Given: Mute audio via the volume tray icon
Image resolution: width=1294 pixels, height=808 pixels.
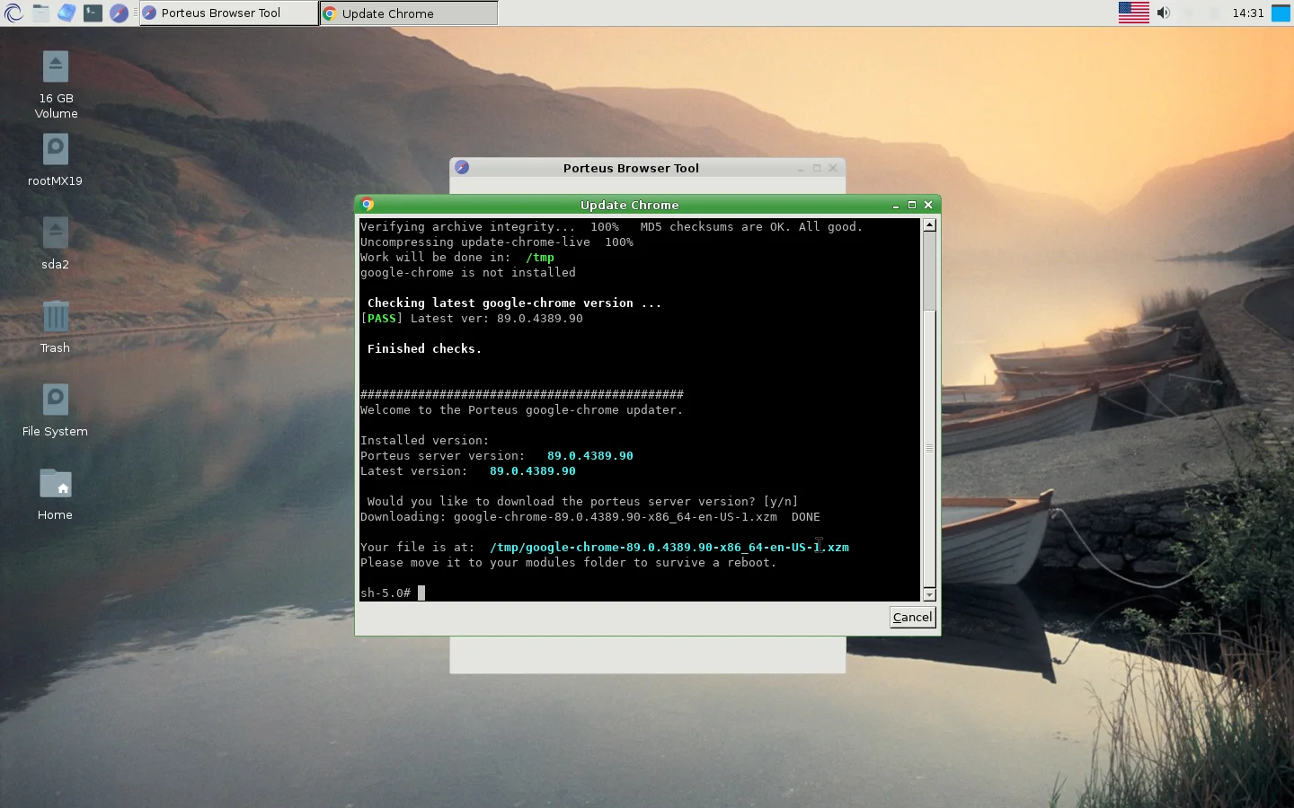Looking at the screenshot, I should (x=1164, y=13).
